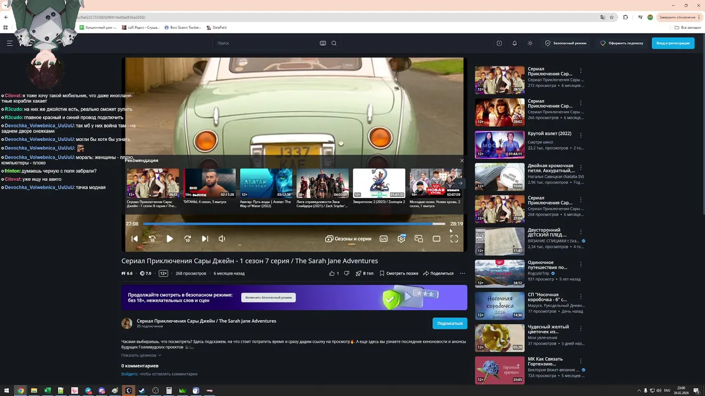
Task: Open Одиночное путешествие sidebar video
Action: tap(500, 273)
